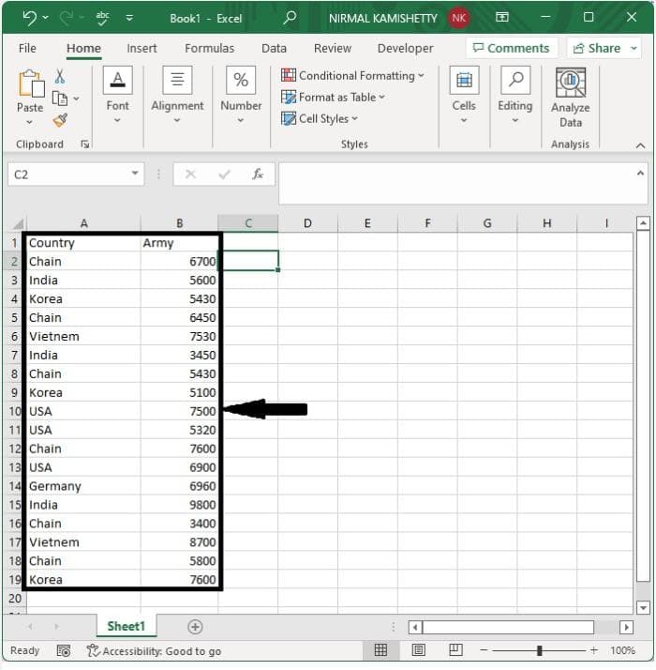Image resolution: width=656 pixels, height=670 pixels.
Task: Select the Format Painter brush
Action: pyautogui.click(x=60, y=120)
